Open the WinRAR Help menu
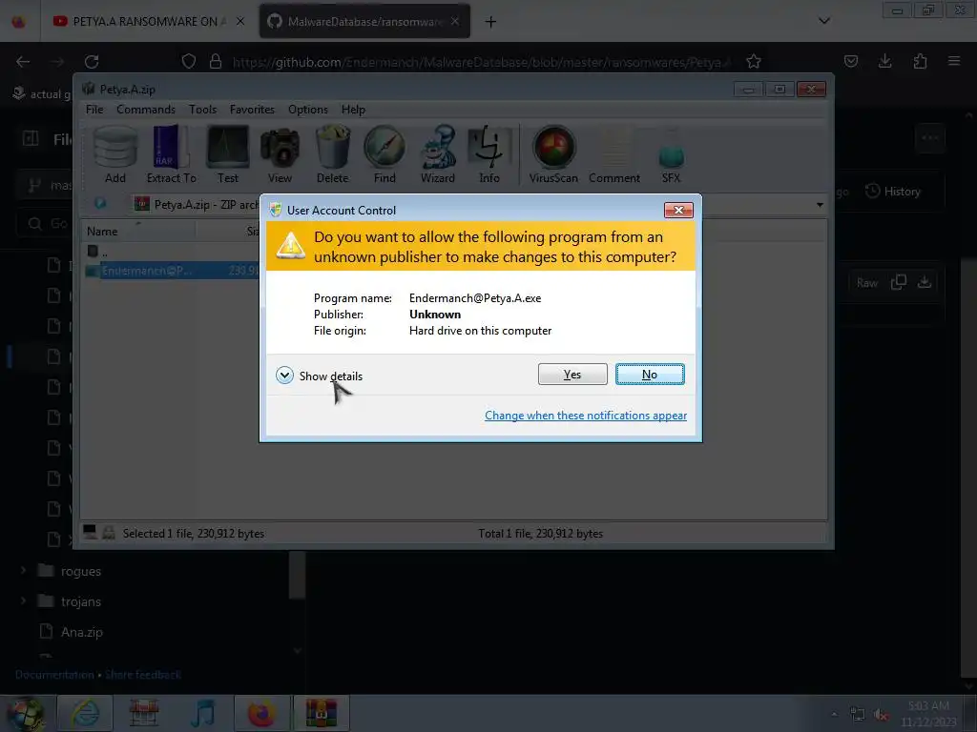 tap(353, 110)
